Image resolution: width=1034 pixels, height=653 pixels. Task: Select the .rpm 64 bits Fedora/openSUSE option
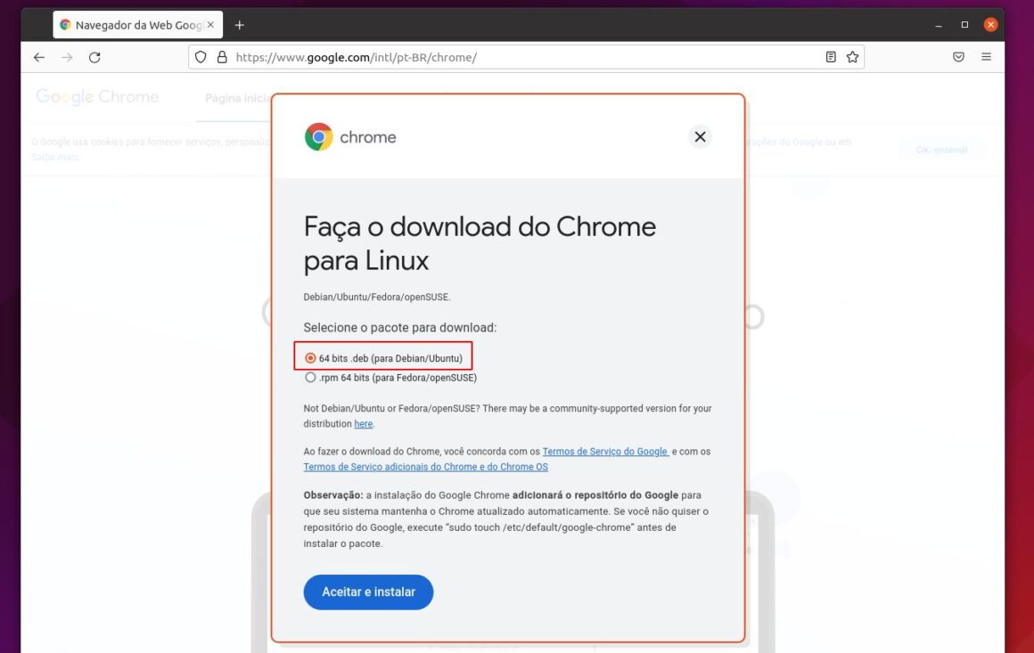310,377
